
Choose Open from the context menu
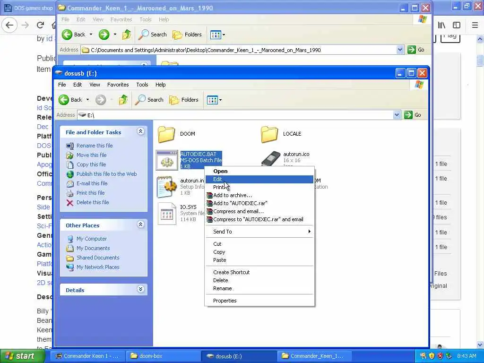[259, 171]
